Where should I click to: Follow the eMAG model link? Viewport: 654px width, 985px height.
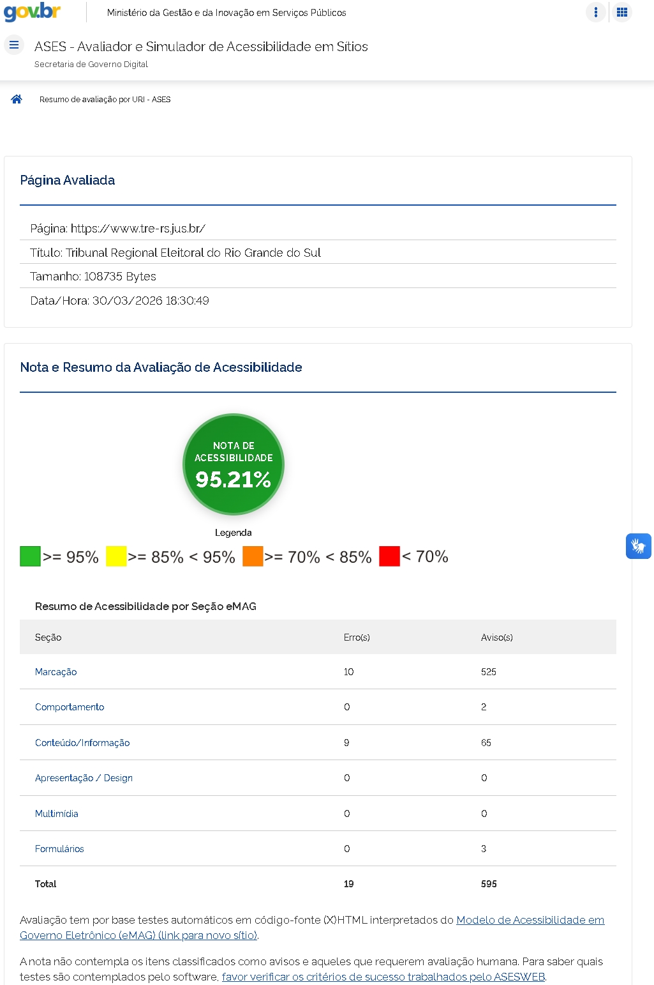click(x=530, y=920)
